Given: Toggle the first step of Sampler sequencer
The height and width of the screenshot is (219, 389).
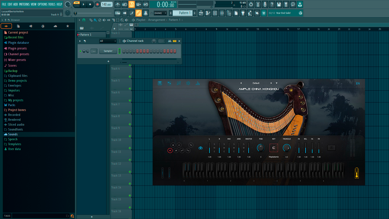Looking at the screenshot, I should 124,51.
